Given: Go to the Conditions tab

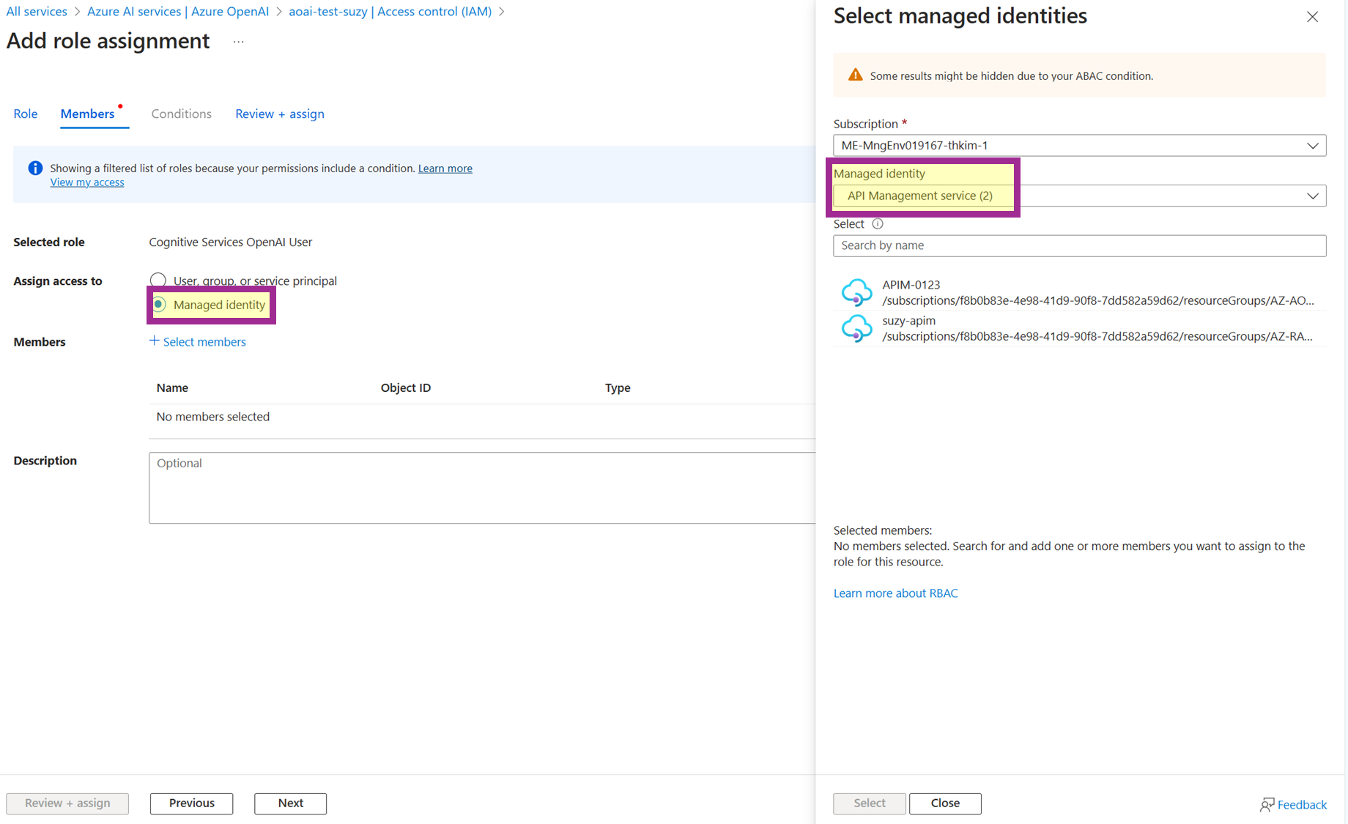Looking at the screenshot, I should [181, 114].
